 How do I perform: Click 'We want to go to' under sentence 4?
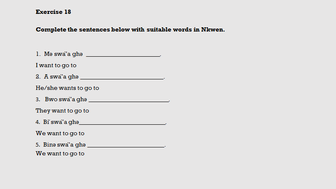pos(60,134)
